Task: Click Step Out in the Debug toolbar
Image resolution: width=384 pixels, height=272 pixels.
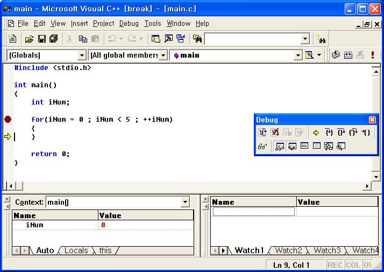Action: point(353,132)
